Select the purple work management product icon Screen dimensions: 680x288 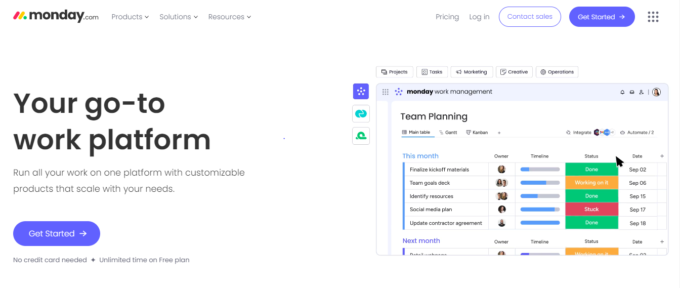coord(361,92)
